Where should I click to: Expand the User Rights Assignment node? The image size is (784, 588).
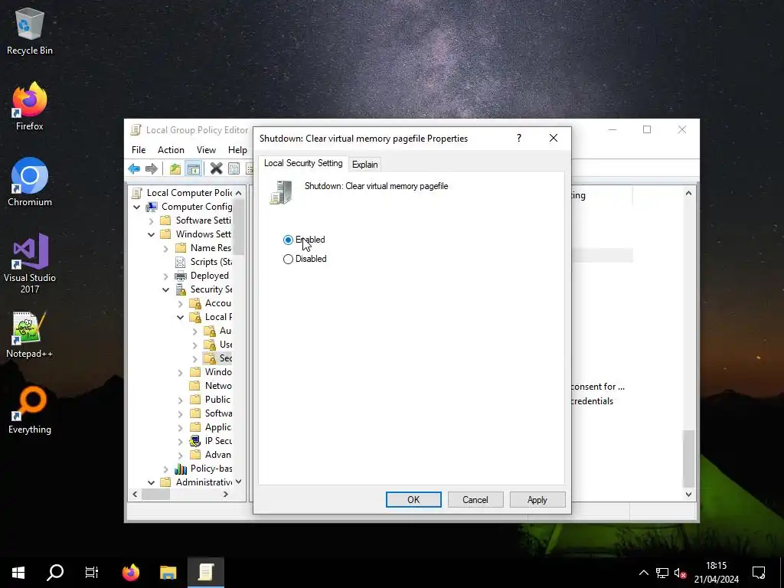point(194,345)
